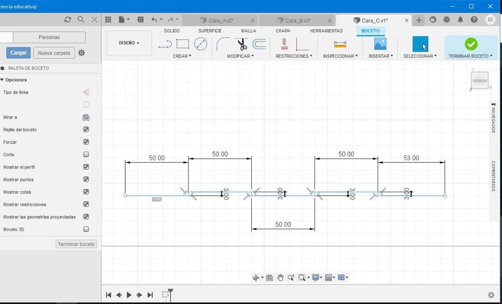
Task: Open the job status clock icon
Action: tap(447, 20)
